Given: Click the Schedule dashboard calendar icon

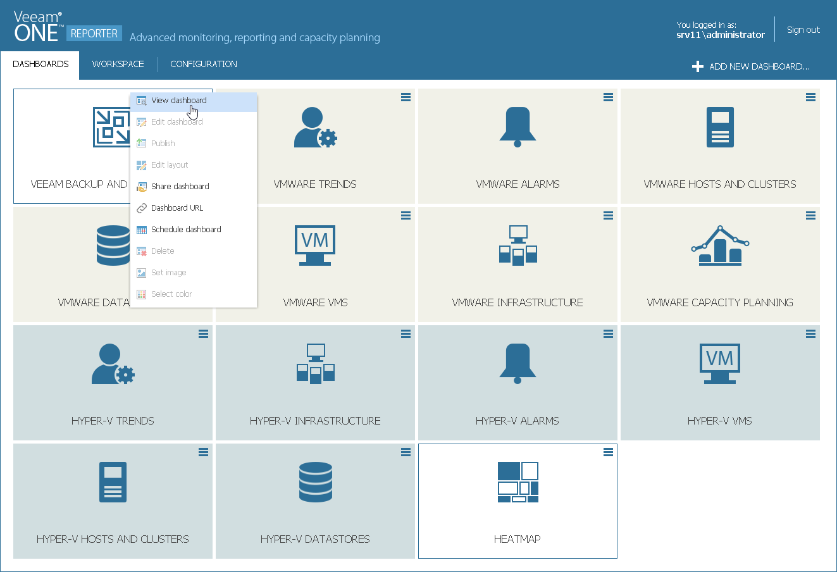Looking at the screenshot, I should (x=142, y=230).
